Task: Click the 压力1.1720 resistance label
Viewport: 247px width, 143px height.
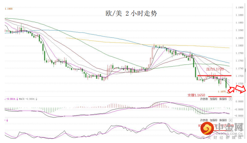Action: 215,69
